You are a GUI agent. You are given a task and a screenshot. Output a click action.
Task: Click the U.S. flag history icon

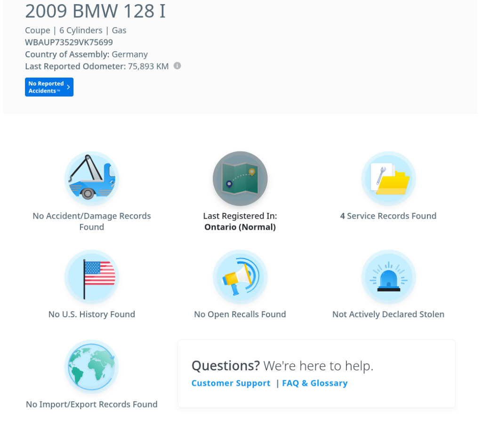[92, 277]
